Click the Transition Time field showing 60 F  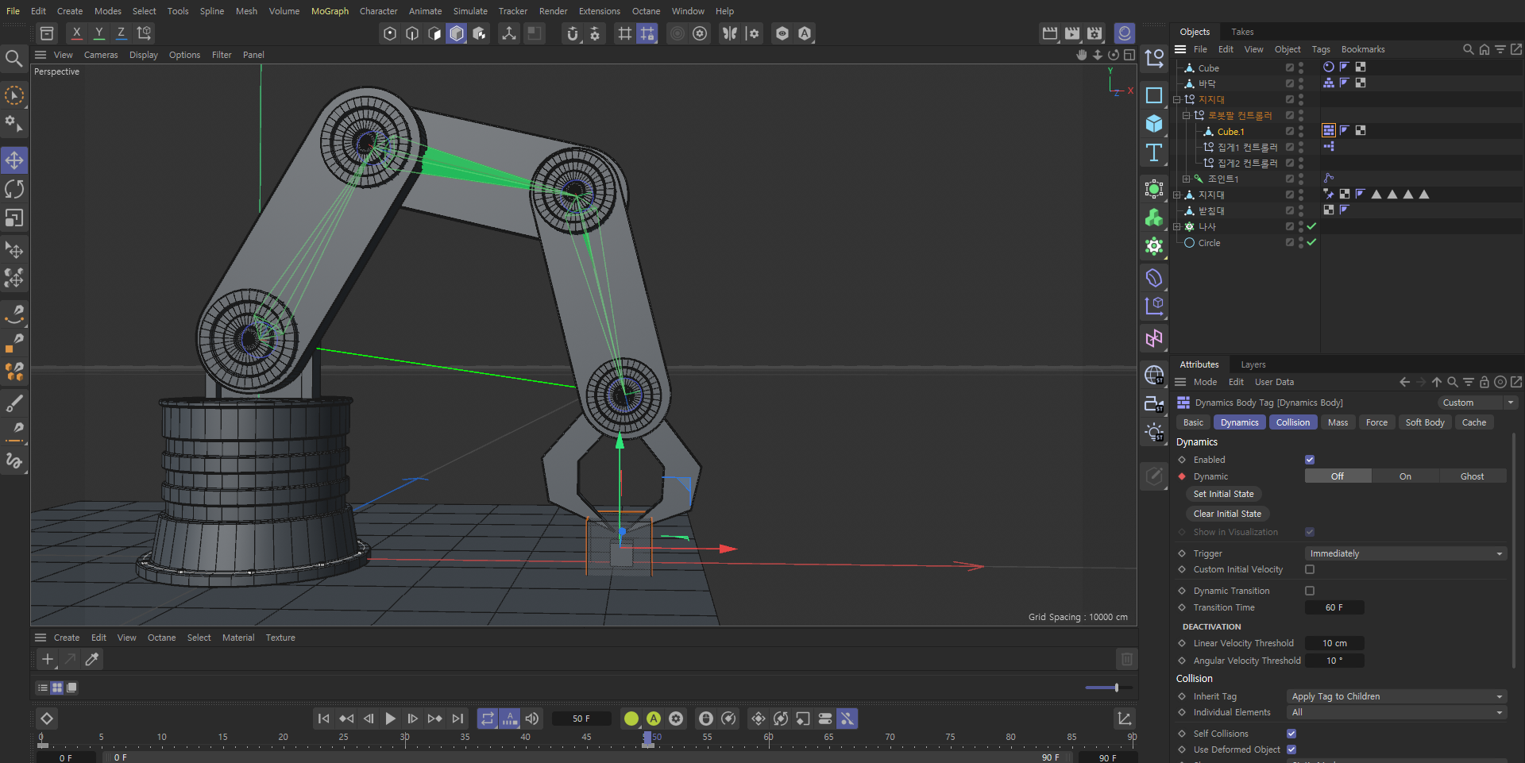coord(1334,607)
